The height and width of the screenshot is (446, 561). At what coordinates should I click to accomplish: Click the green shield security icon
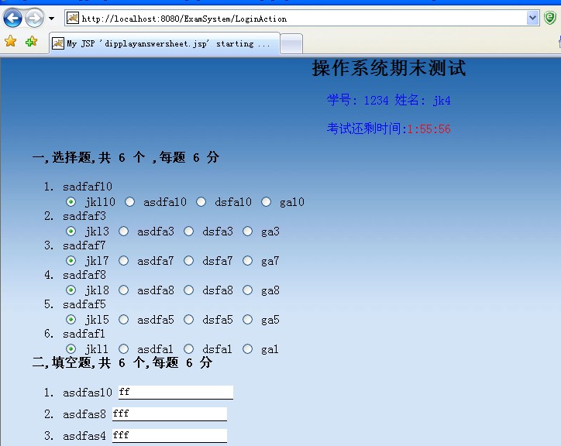pyautogui.click(x=550, y=18)
